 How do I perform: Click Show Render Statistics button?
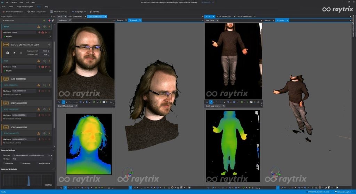coord(13,11)
